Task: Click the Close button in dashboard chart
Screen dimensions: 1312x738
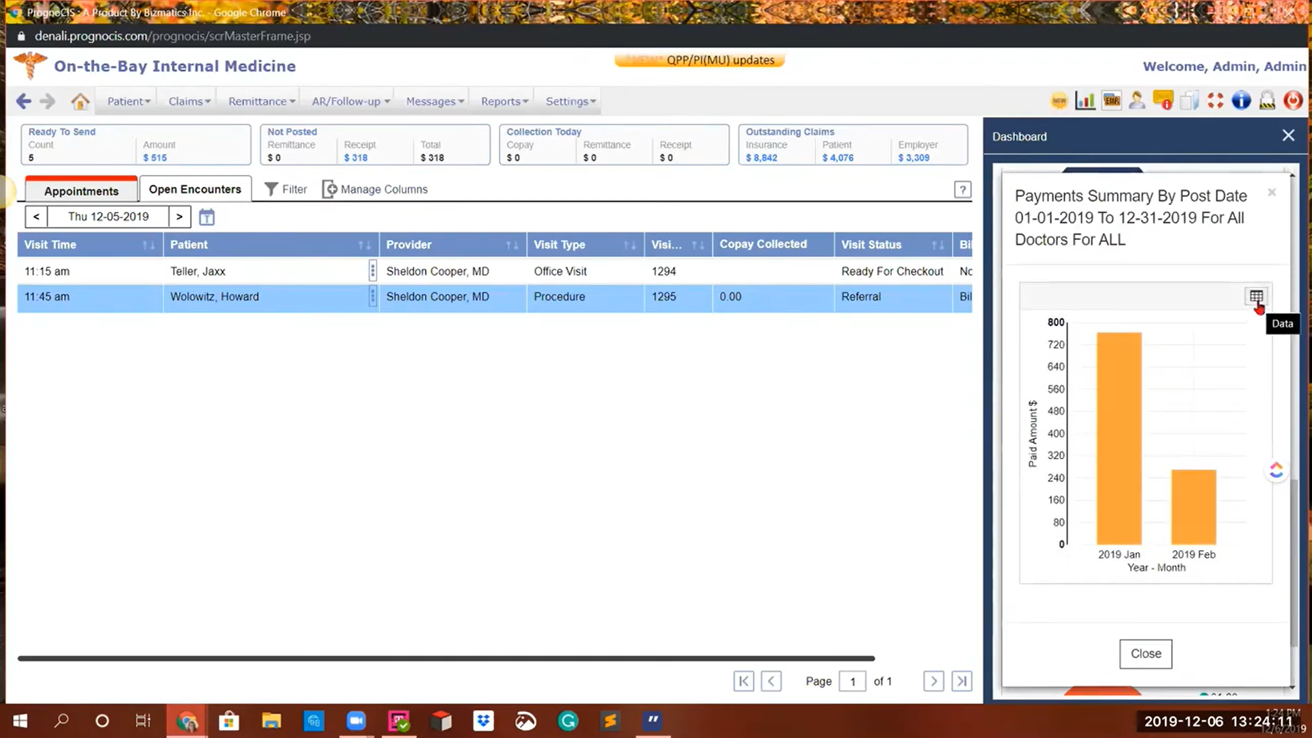Action: (1145, 654)
